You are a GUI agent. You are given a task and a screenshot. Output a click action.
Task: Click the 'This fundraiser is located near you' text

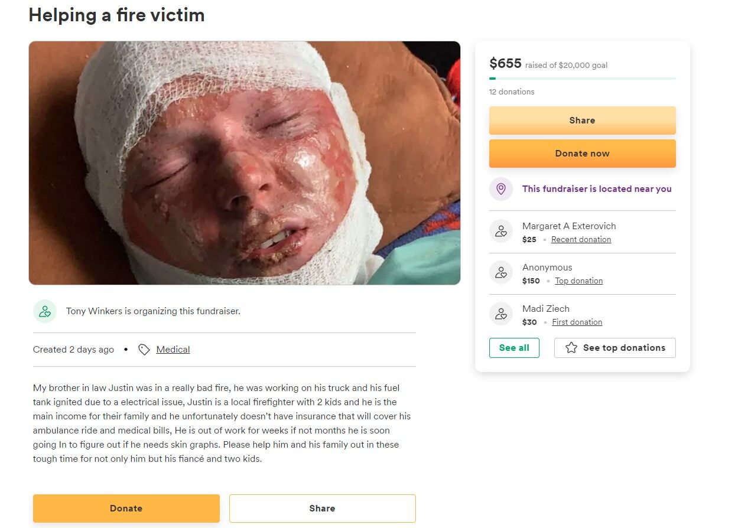(597, 189)
